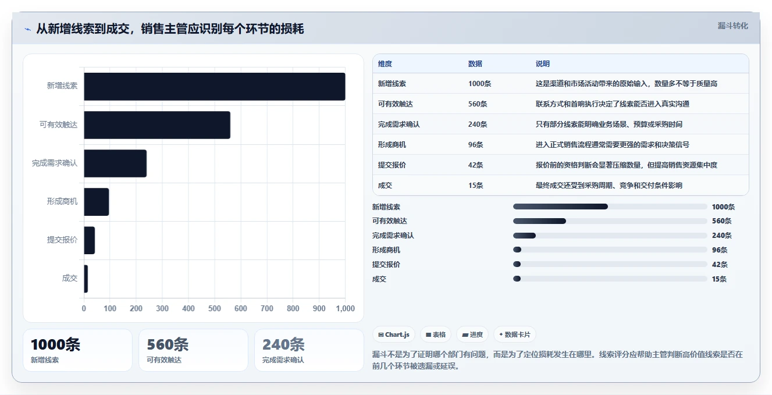Open the 1000条 新增线索 data card

(x=77, y=350)
